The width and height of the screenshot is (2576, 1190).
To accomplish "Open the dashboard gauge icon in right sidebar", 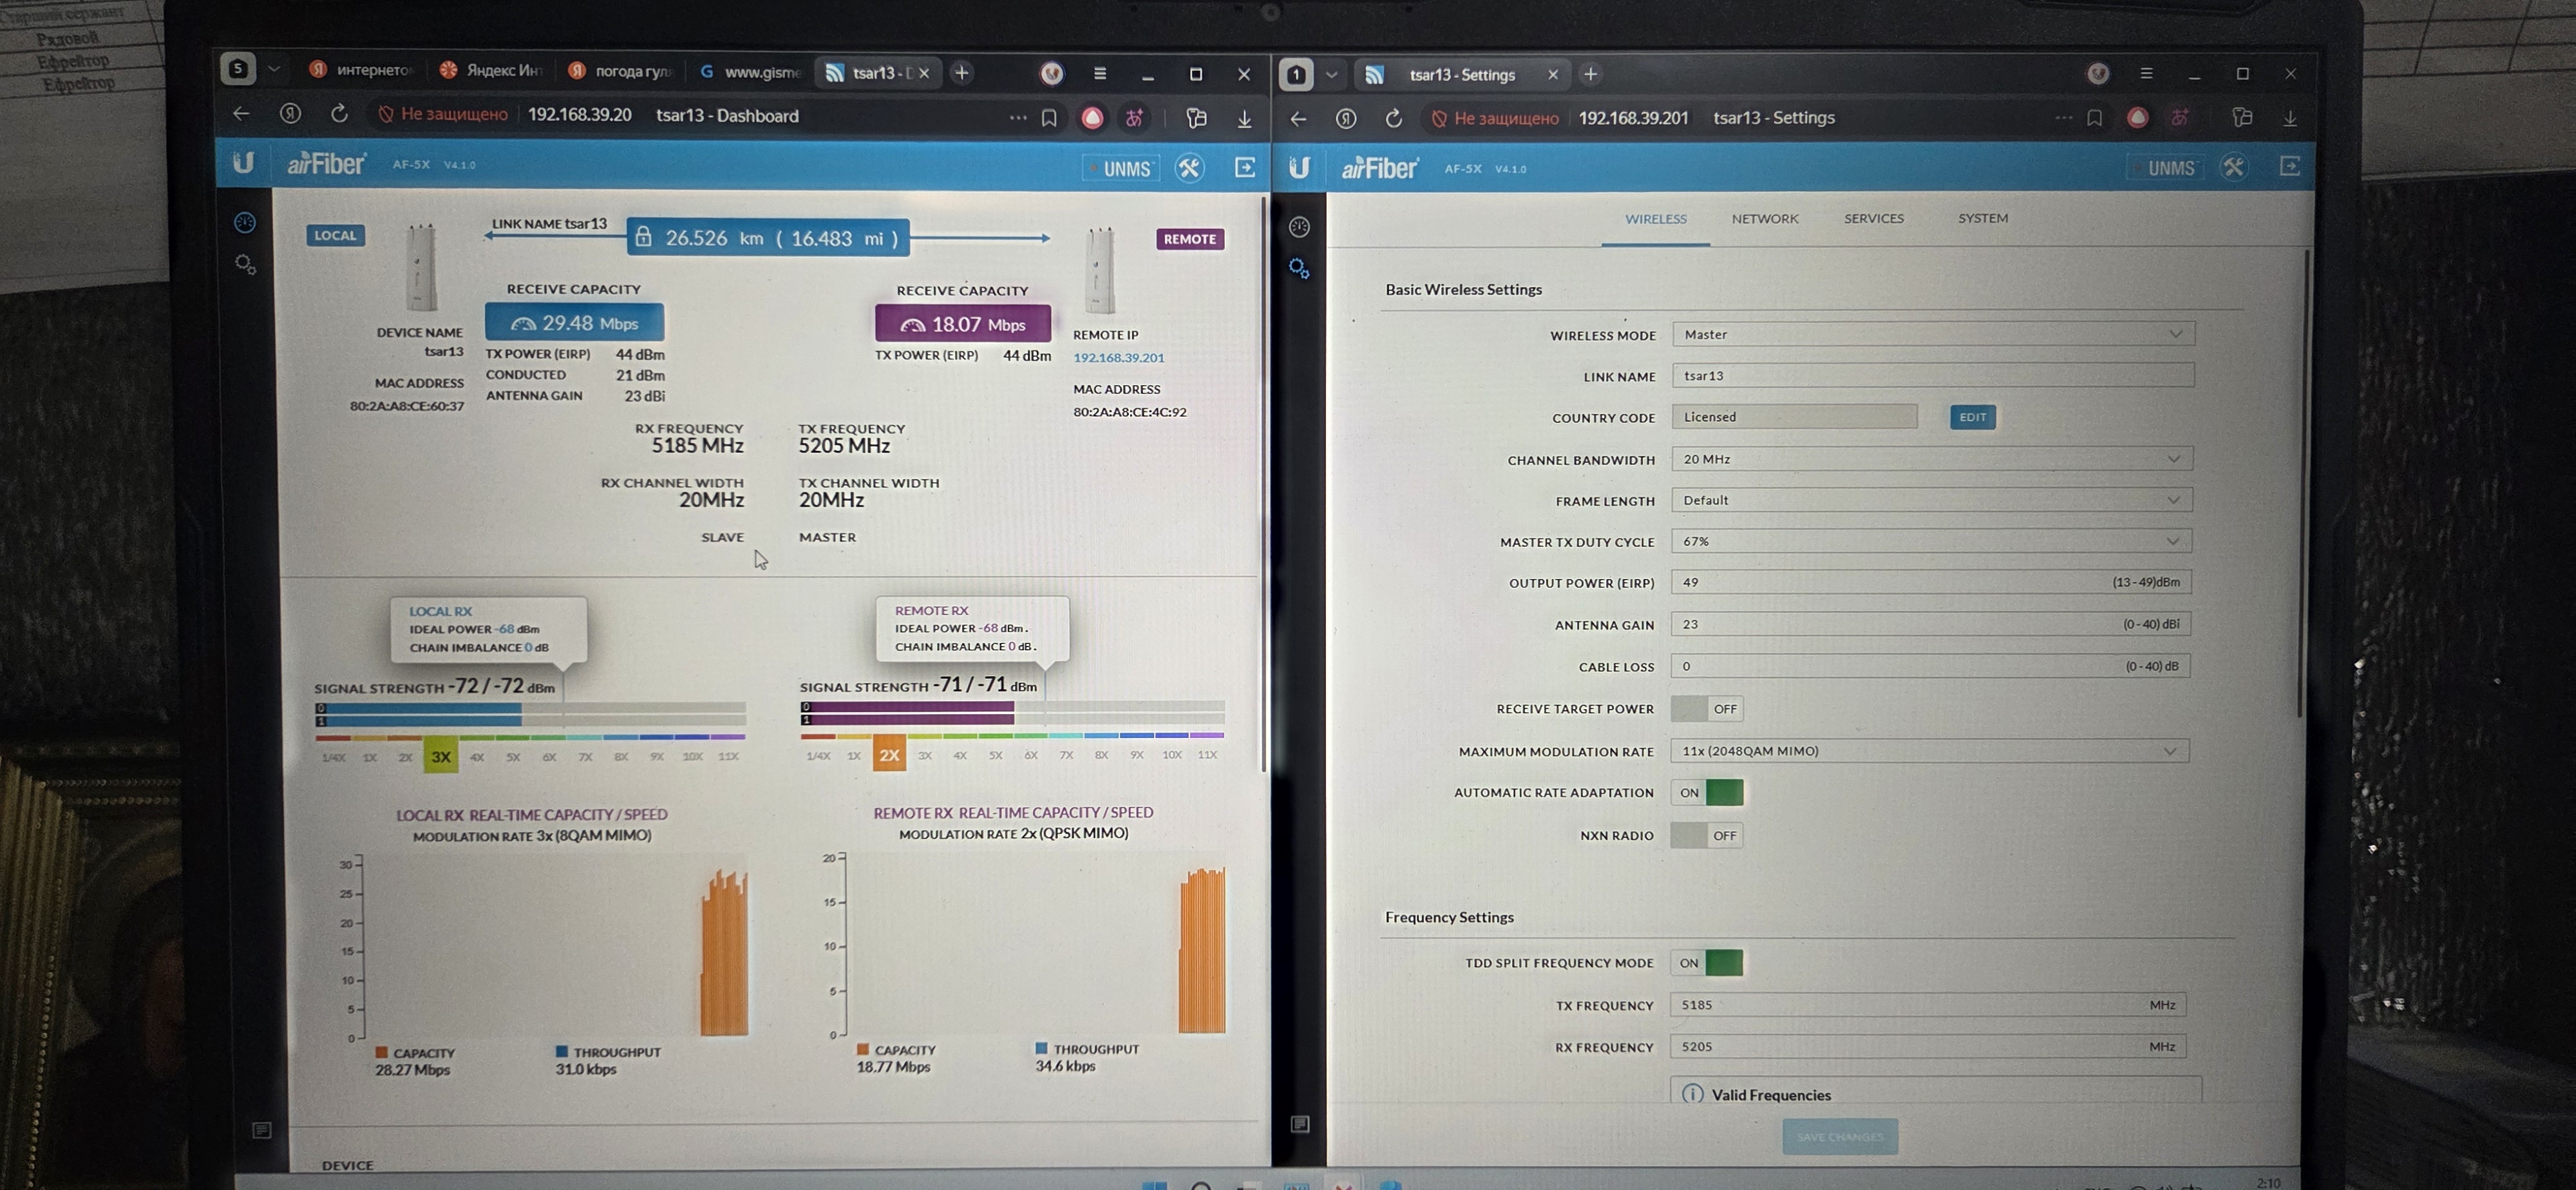I will 1299,227.
